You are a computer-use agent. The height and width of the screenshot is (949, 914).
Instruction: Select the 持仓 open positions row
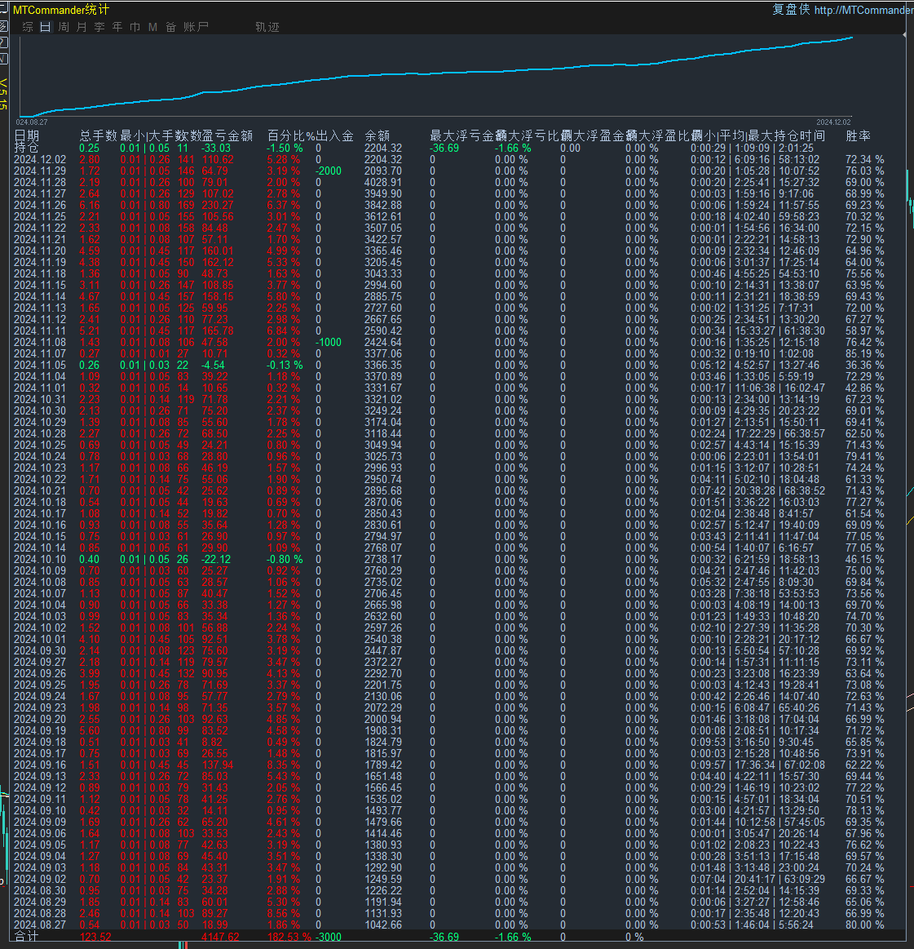coord(26,148)
